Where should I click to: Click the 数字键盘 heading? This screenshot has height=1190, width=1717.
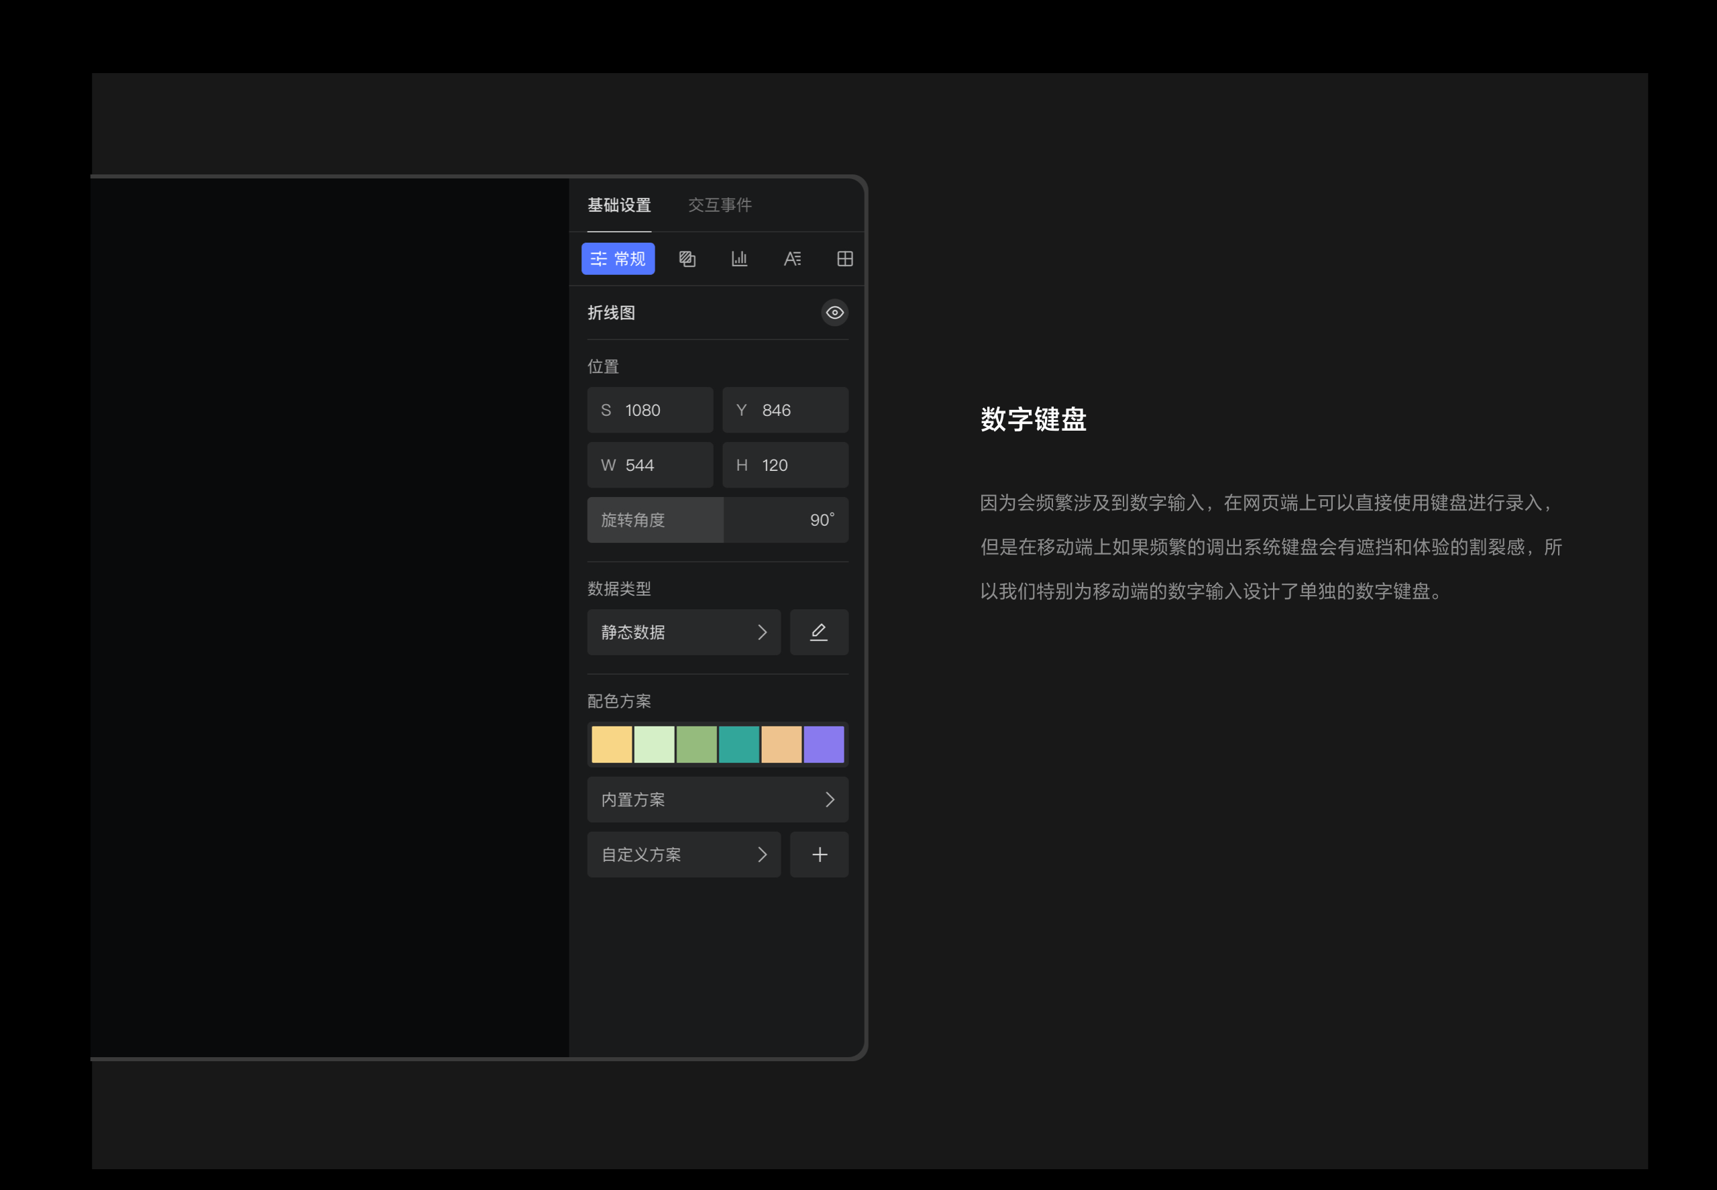tap(1033, 419)
